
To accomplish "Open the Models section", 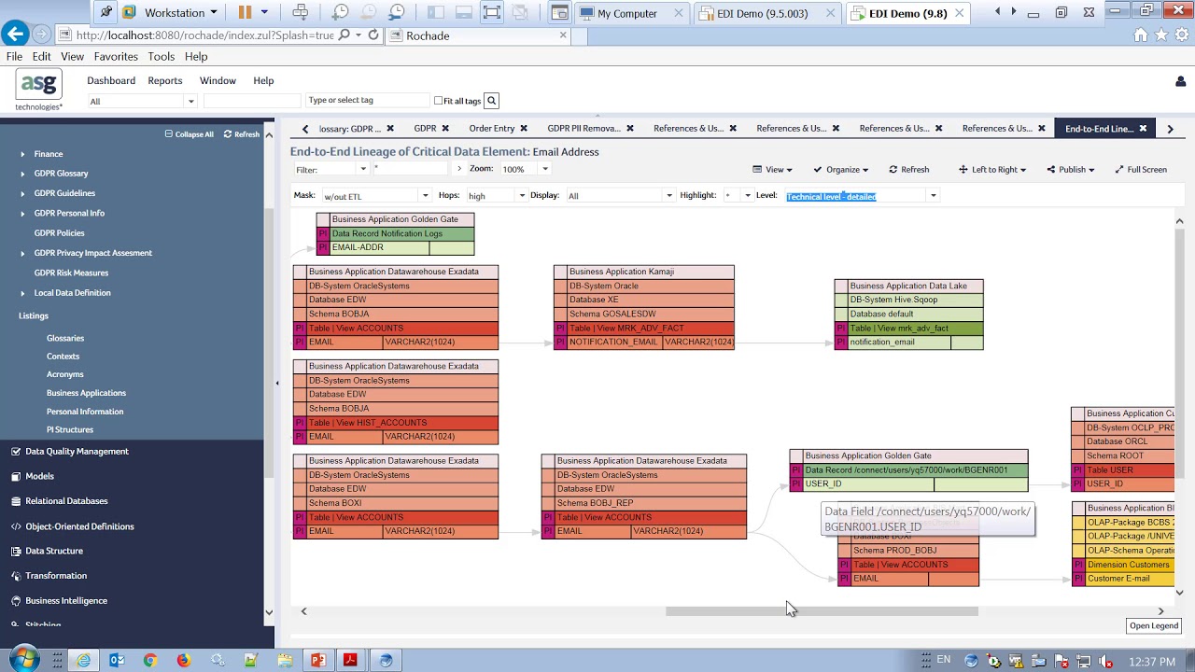I will [x=39, y=476].
